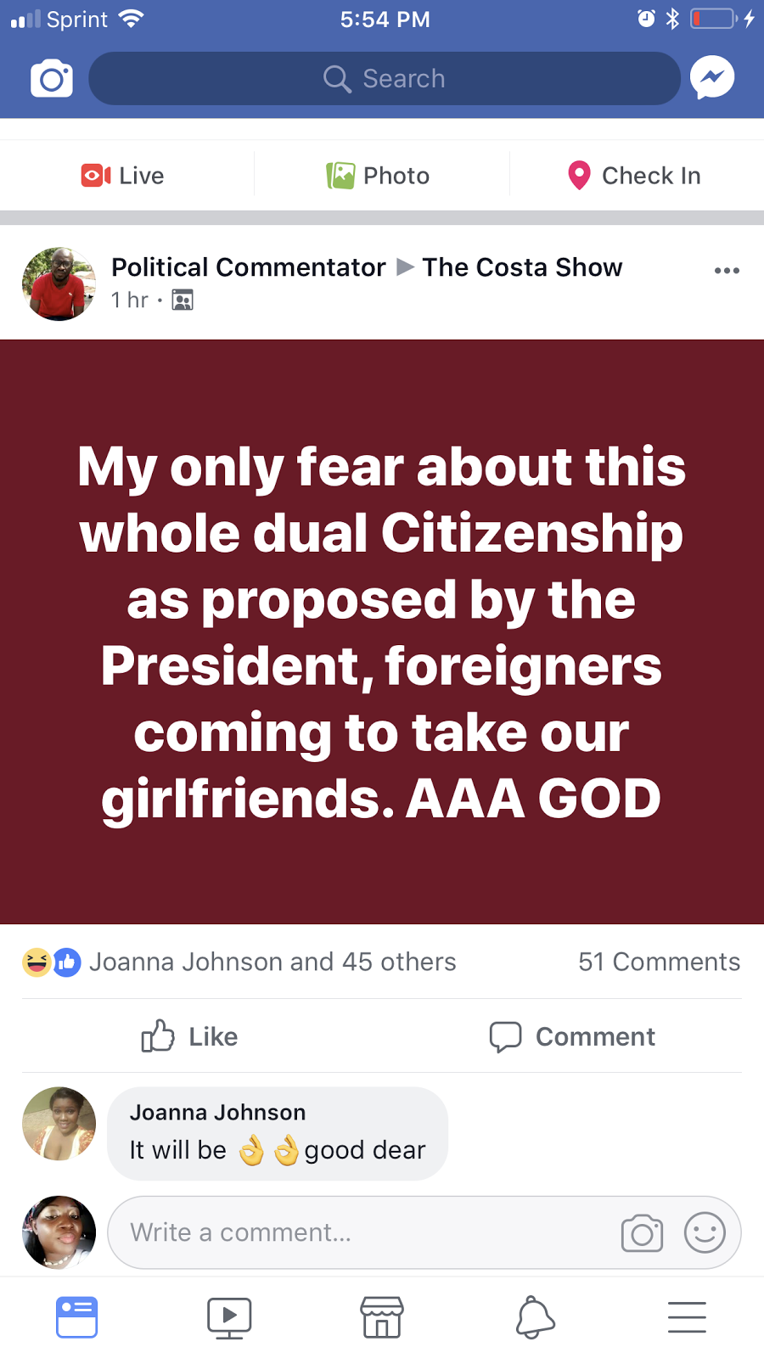Open the camera icon in the header
The image size is (764, 1358).
pyautogui.click(x=52, y=79)
